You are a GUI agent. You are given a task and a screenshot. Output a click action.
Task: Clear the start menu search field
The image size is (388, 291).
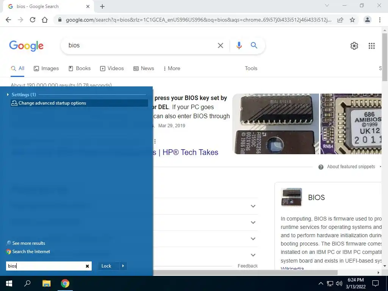[88, 266]
